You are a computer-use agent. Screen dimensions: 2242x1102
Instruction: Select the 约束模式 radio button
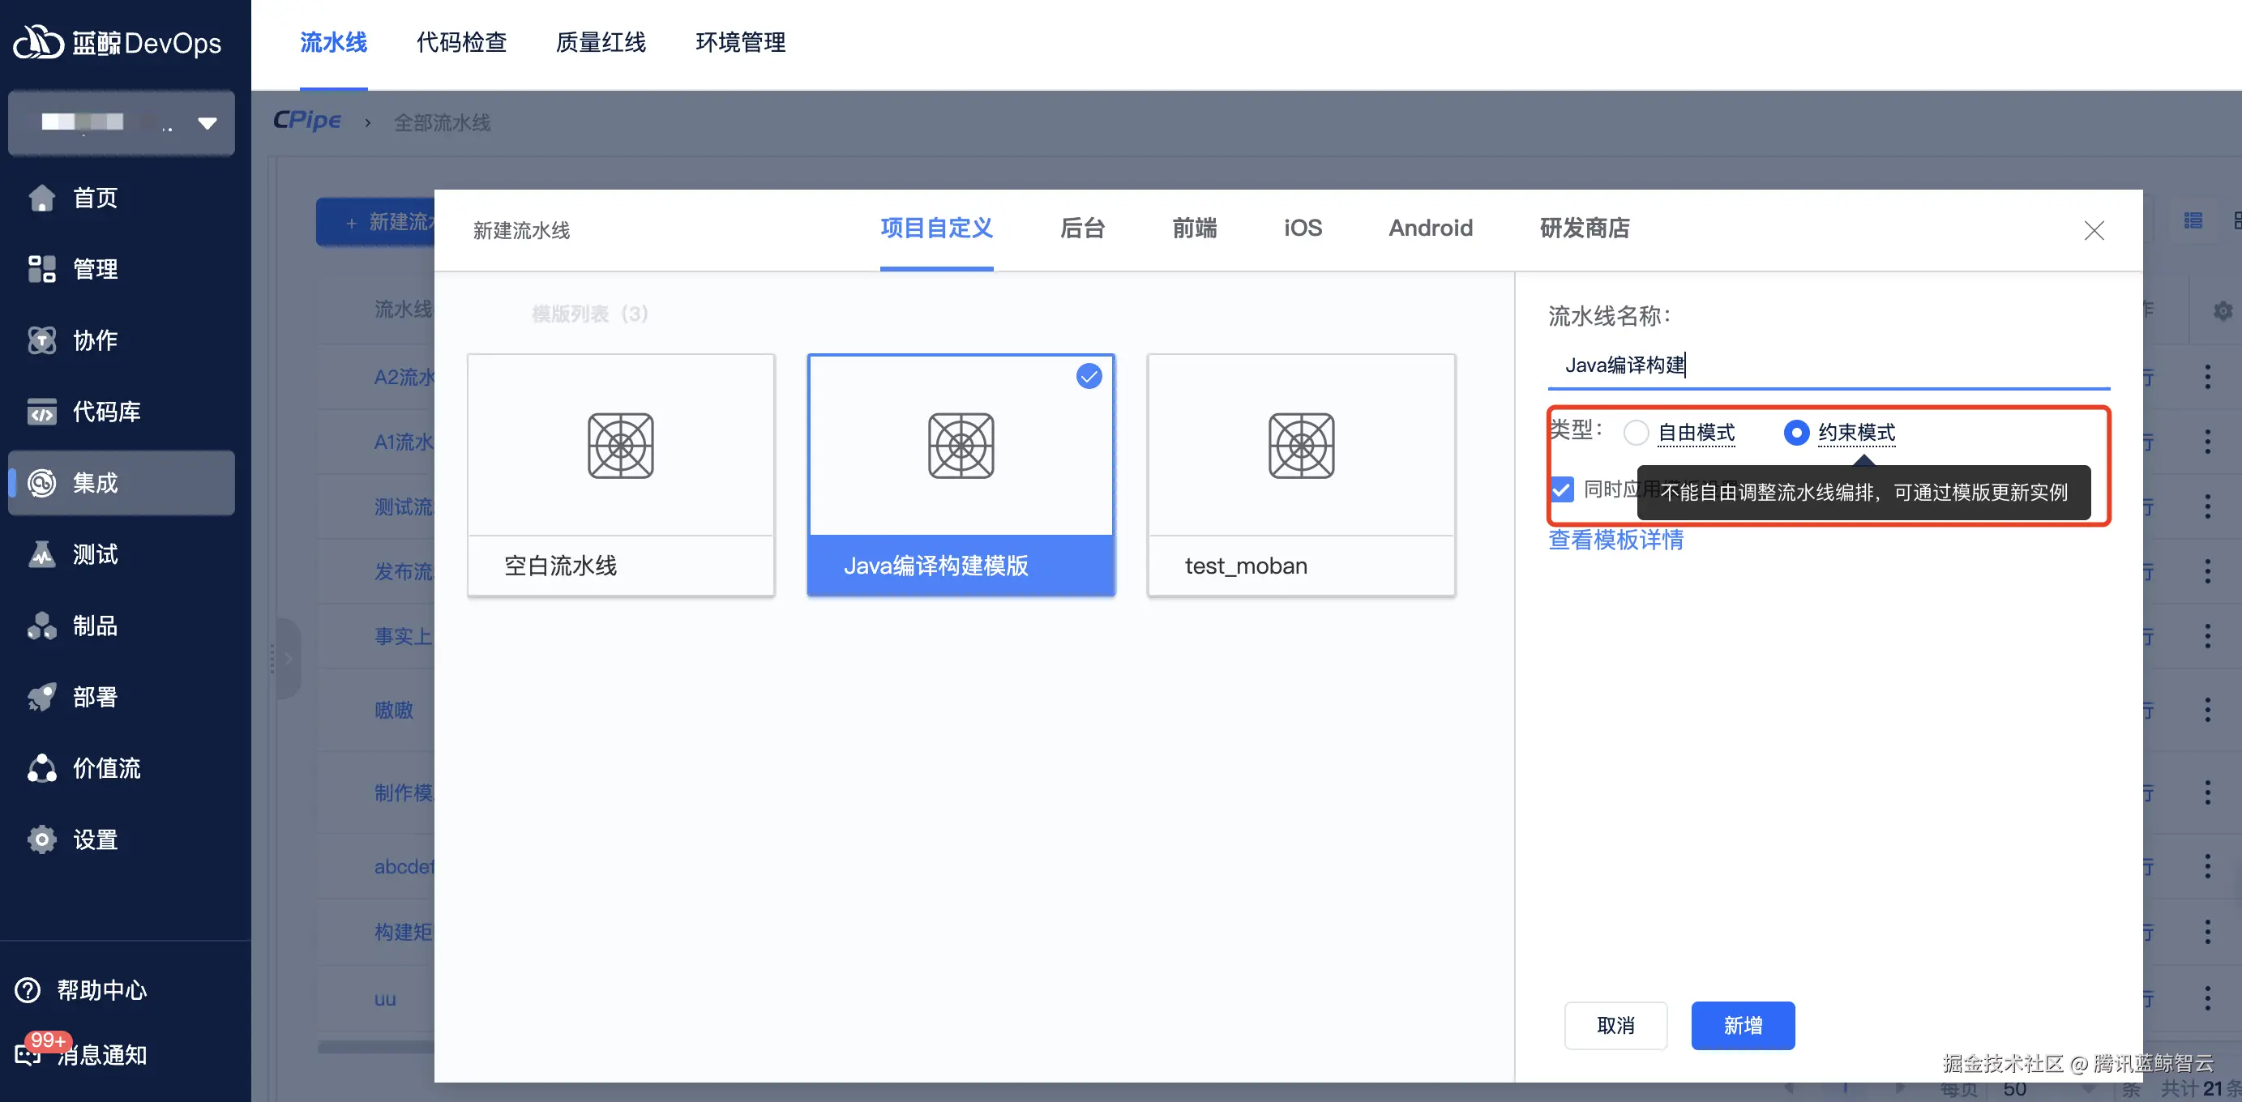[1796, 432]
